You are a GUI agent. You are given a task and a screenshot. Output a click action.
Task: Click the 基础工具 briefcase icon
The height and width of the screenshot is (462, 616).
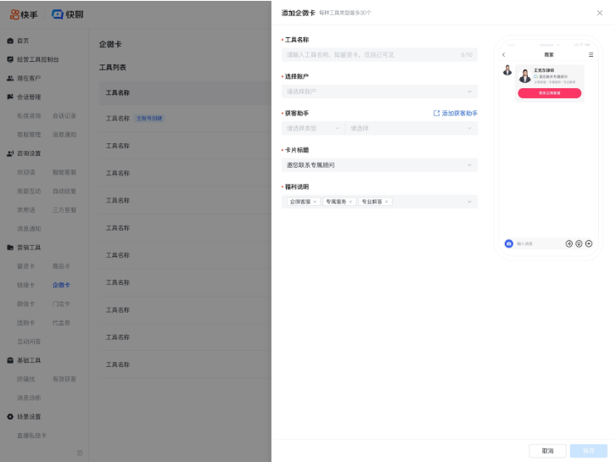[x=10, y=360]
